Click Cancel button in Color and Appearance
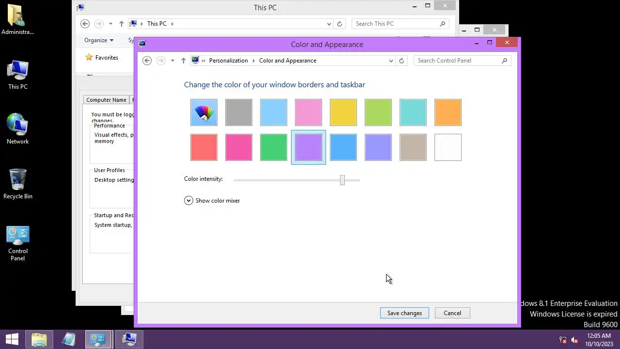This screenshot has height=349, width=620. pos(452,313)
